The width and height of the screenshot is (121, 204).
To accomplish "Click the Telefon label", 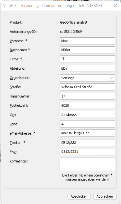I will (x=18, y=143).
